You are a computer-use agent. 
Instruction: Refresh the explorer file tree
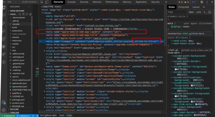pyautogui.click(x=27, y=14)
